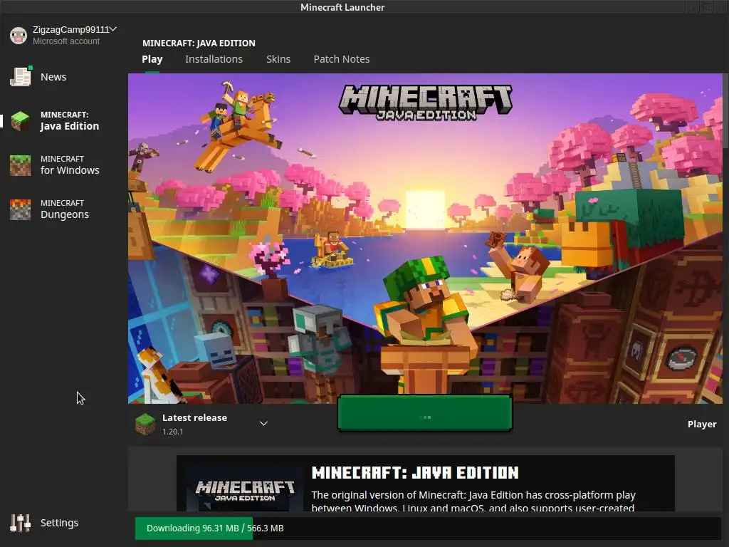Screen dimensions: 729x547
Task: Select Minecraft for Windows in sidebar
Action: [70, 165]
